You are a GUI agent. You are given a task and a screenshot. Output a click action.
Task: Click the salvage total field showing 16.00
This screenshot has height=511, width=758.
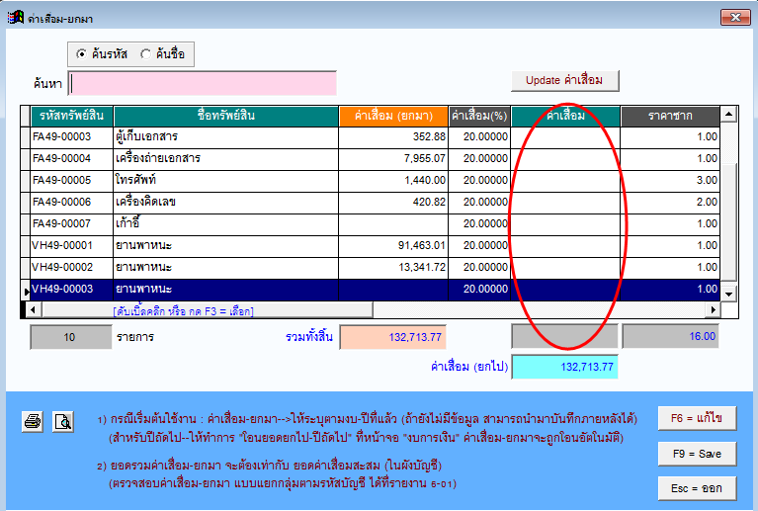pyautogui.click(x=670, y=336)
